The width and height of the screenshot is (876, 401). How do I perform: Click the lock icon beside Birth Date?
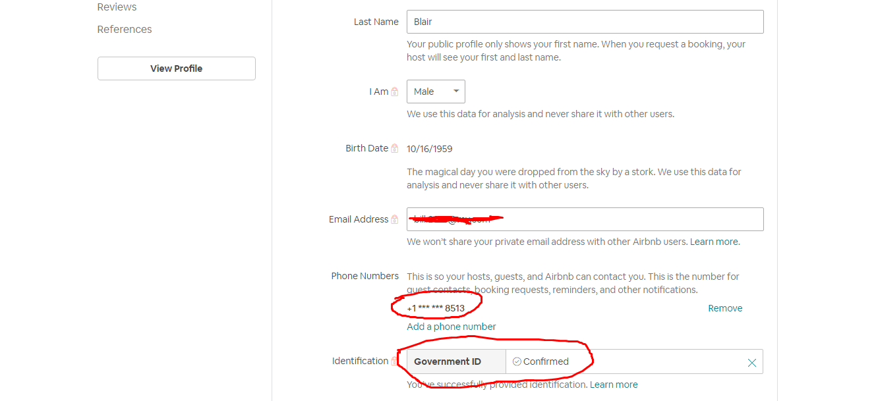pos(395,149)
